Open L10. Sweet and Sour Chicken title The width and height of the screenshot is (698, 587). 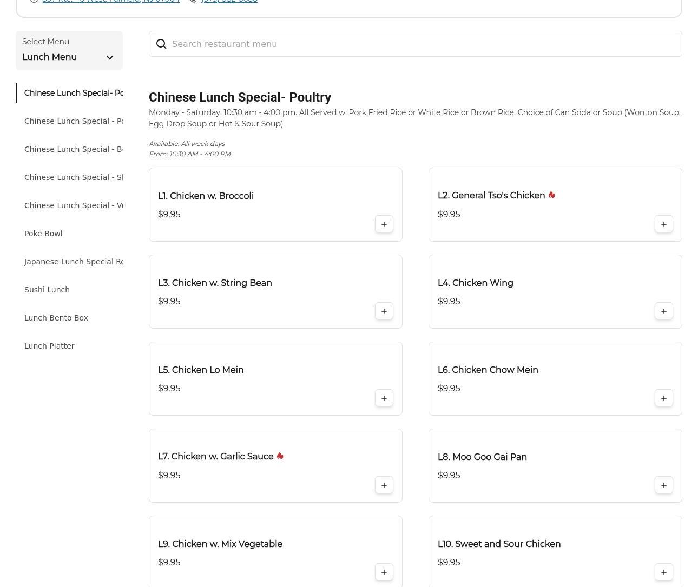click(499, 544)
